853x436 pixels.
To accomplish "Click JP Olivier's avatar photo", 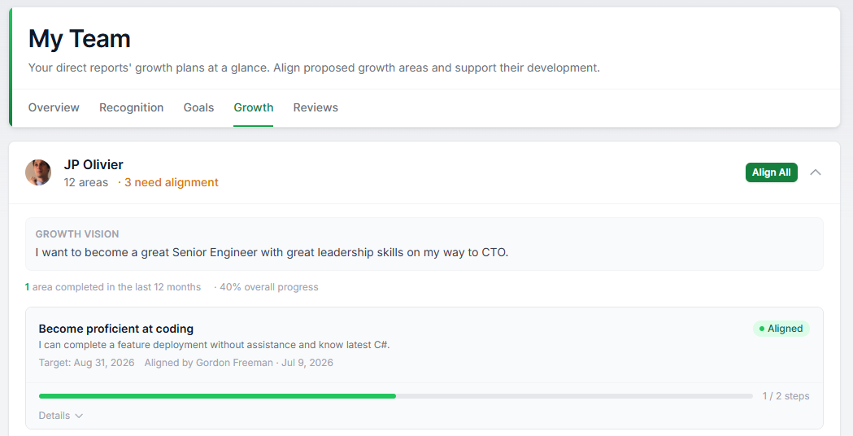I will tap(38, 172).
